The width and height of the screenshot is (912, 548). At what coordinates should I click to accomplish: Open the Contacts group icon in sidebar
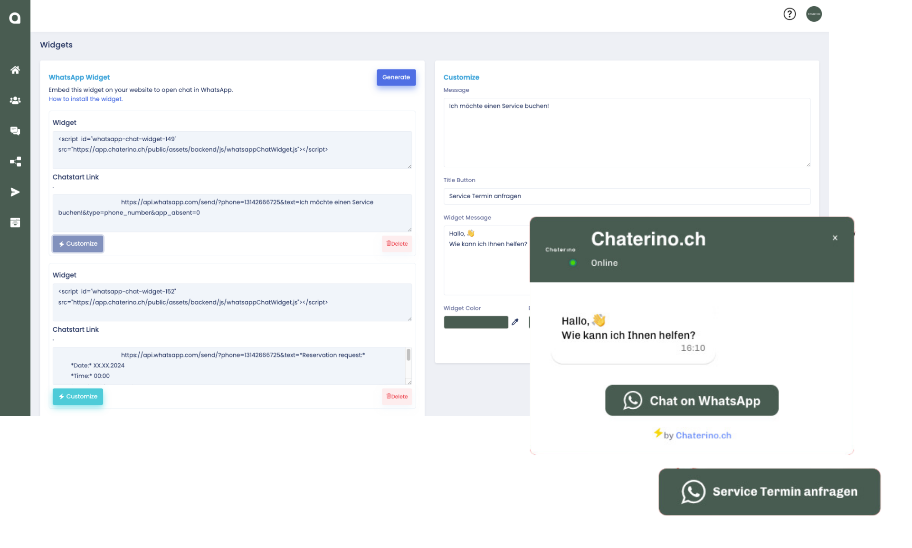(15, 100)
